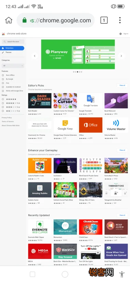Open BlockSite website blocker tile
Screen dimensions: 130x283
pyautogui.click(x=65, y=251)
